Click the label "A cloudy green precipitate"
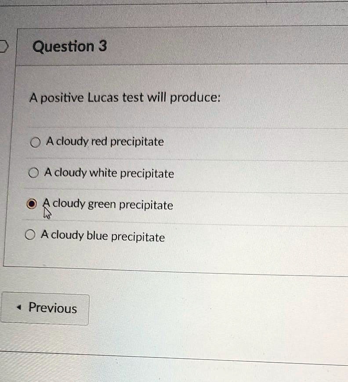 tap(108, 205)
